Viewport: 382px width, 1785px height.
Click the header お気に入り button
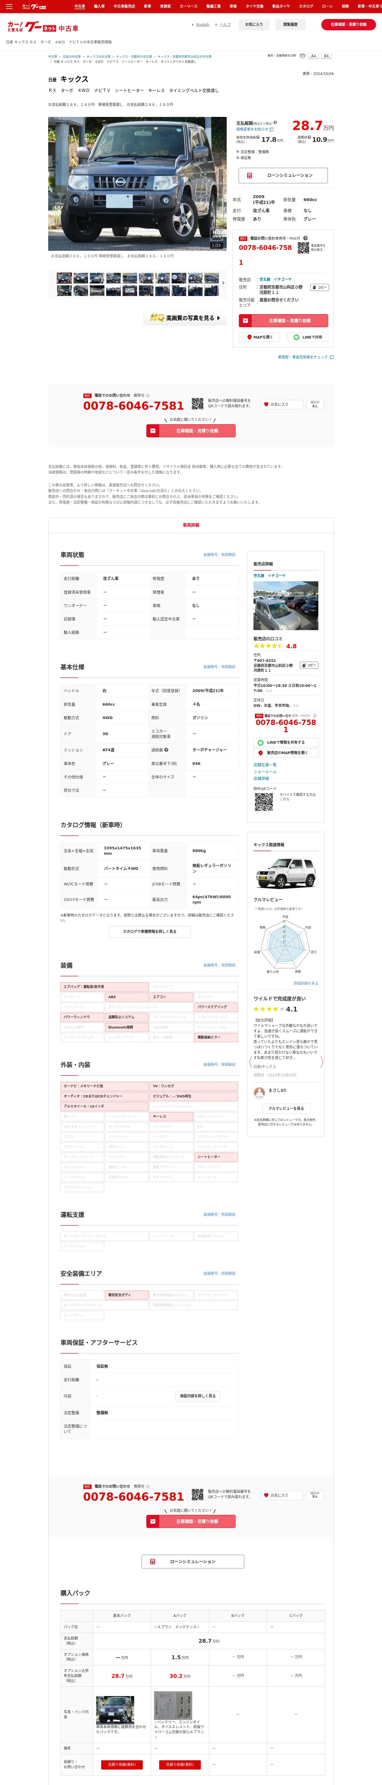pyautogui.click(x=254, y=25)
